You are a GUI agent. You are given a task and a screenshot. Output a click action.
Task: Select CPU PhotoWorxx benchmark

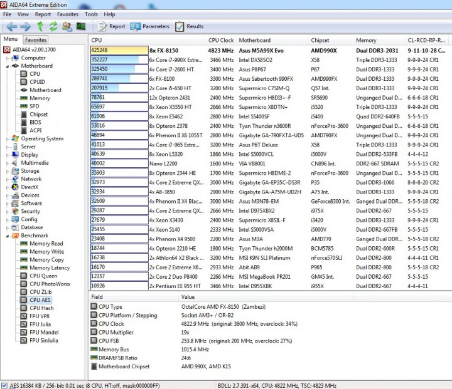[50, 284]
